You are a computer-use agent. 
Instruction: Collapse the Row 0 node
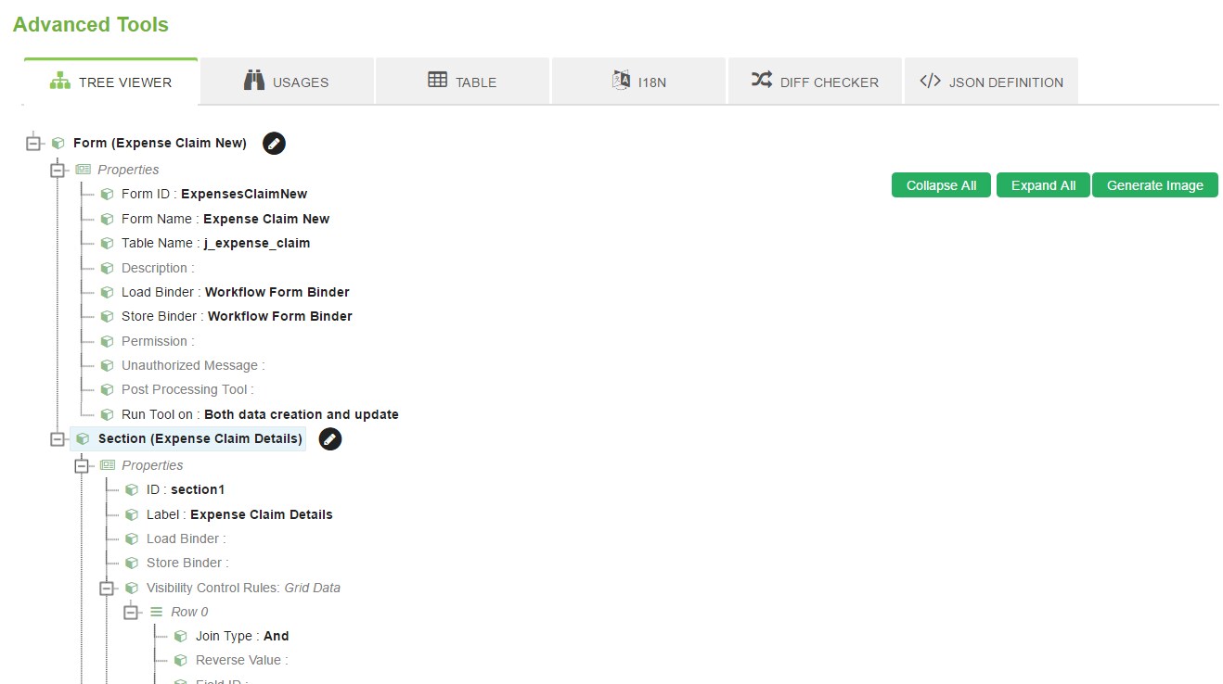click(x=132, y=612)
